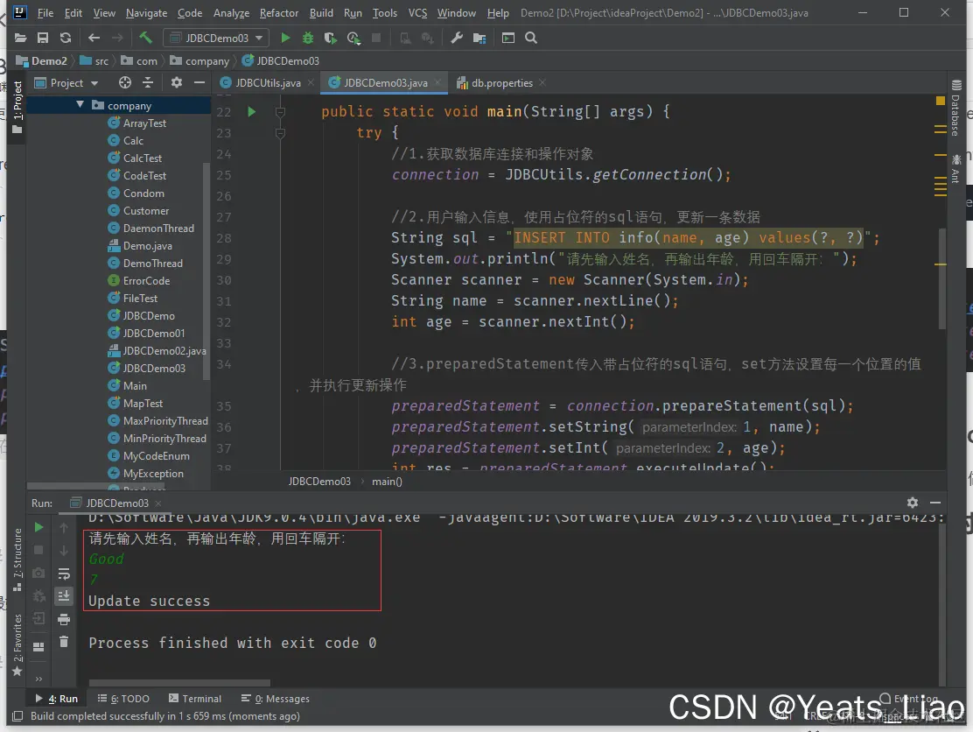Open the Ant side panel
Image resolution: width=973 pixels, height=732 pixels.
(955, 168)
